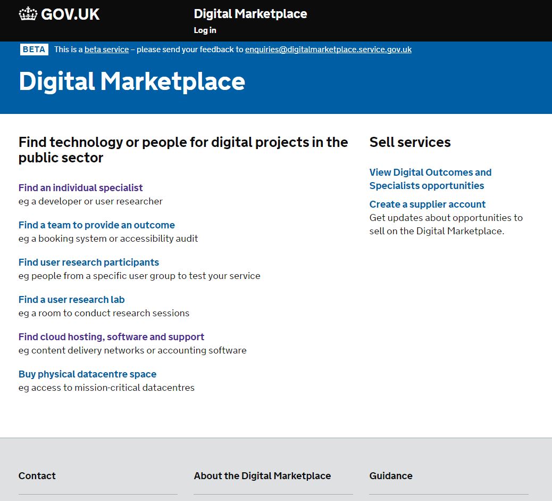Click text 'eg a room to conduct research sessions'
552x501 pixels.
(x=104, y=313)
